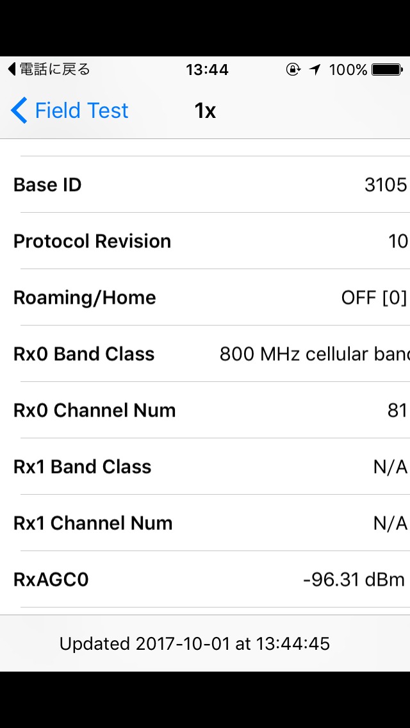Select the Rx0 Band Class row
The image size is (410, 728).
[x=205, y=354]
